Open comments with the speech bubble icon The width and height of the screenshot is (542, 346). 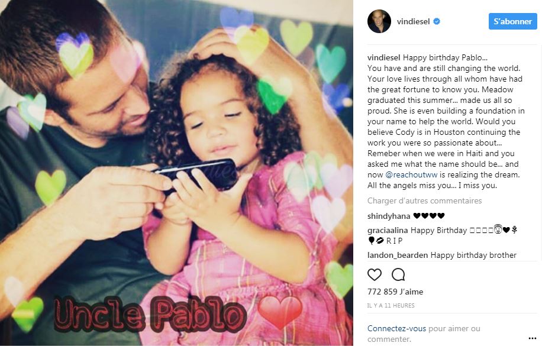[x=398, y=274]
